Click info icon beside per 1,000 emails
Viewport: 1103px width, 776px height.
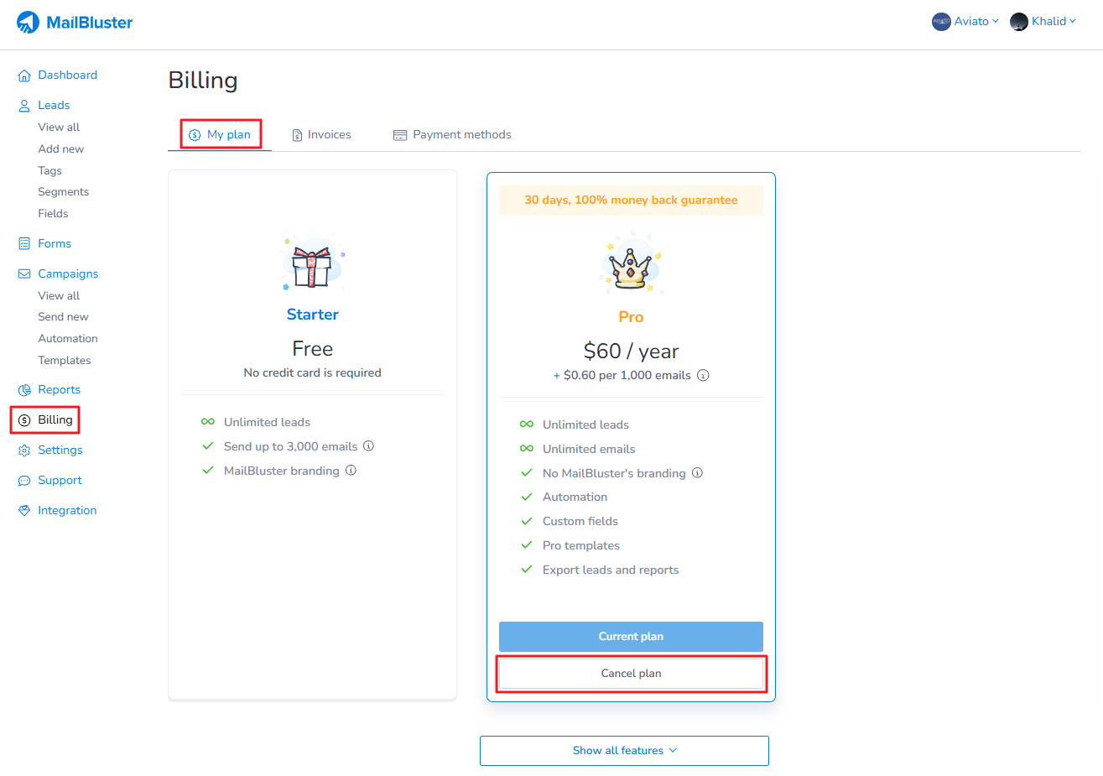703,376
